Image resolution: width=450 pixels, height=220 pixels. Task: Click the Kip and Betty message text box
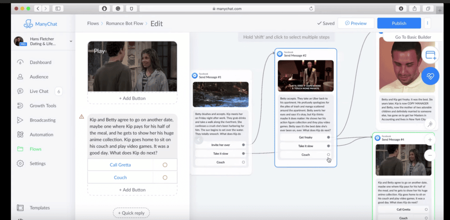point(132,136)
